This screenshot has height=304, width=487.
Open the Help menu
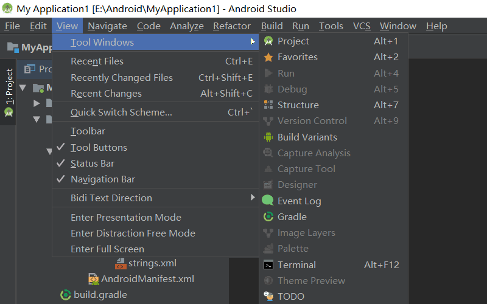[436, 26]
